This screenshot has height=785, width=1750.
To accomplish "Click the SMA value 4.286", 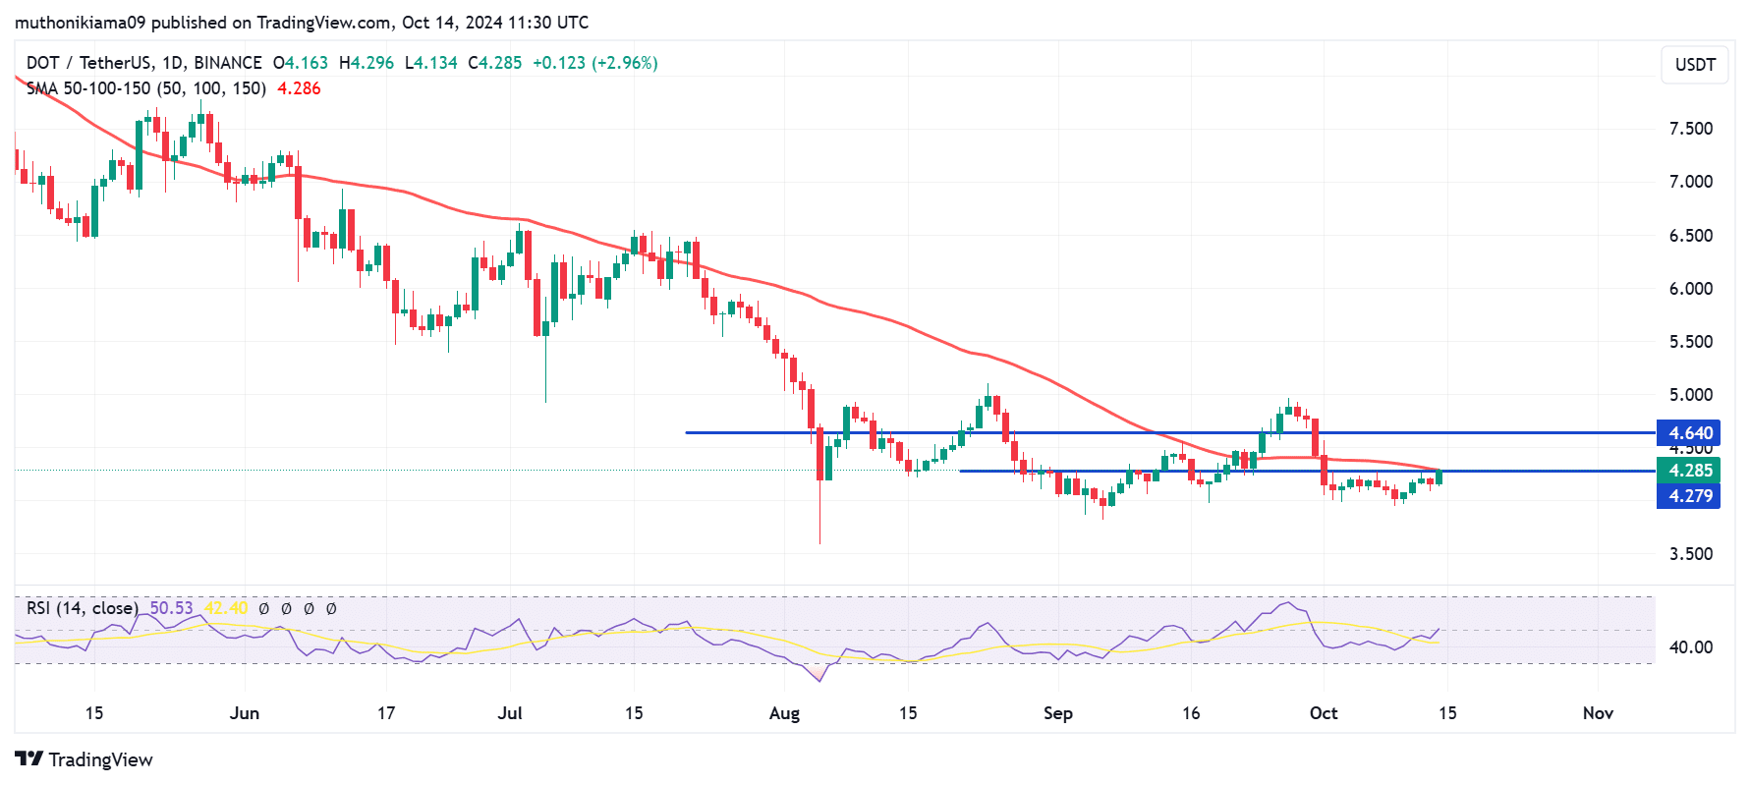I will tap(299, 88).
